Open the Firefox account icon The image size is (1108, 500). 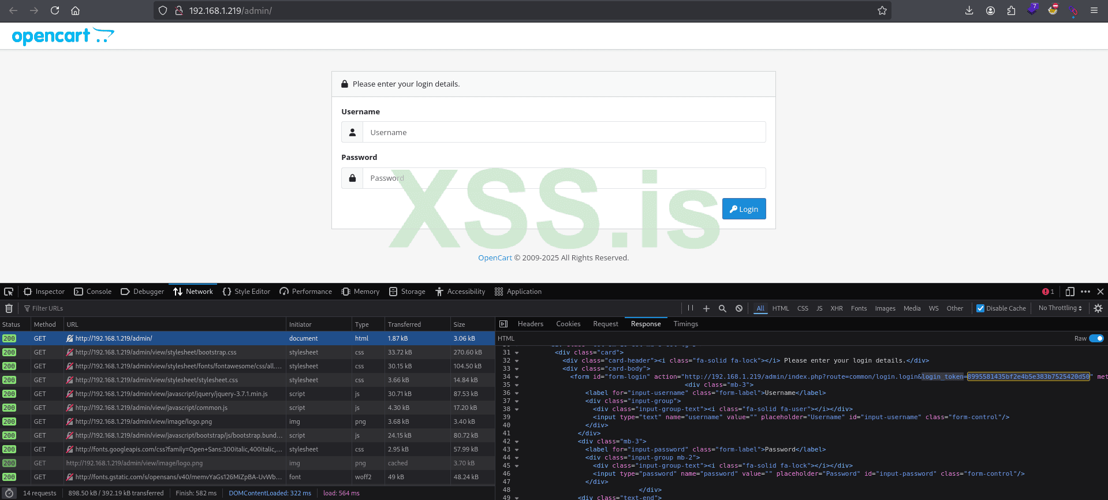point(990,10)
